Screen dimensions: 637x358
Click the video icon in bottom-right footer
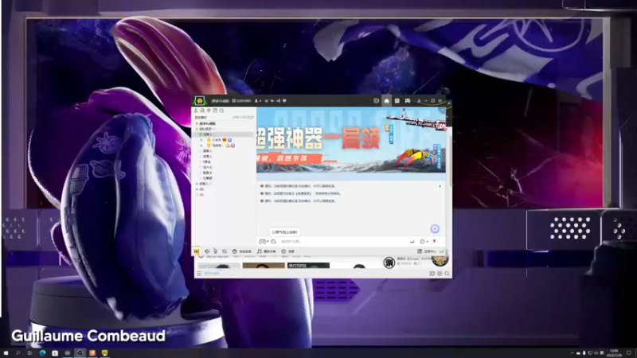tap(432, 273)
